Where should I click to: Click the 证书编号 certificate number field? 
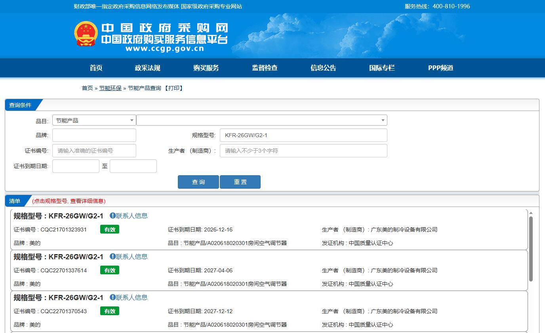[94, 151]
